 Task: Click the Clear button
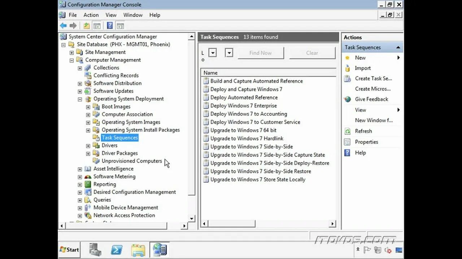312,53
